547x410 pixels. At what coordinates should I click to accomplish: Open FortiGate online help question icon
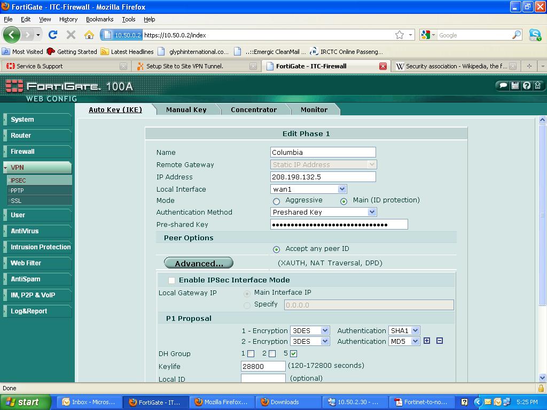point(526,85)
